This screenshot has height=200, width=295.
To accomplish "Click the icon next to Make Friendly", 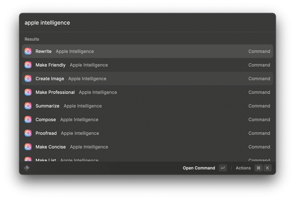I will 28,65.
